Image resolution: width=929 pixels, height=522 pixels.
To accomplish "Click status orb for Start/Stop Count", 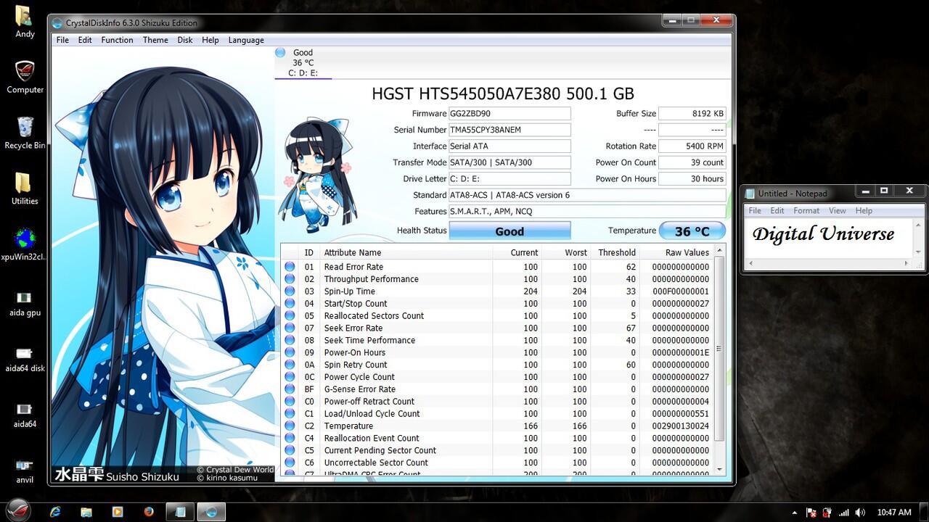I will coord(290,304).
